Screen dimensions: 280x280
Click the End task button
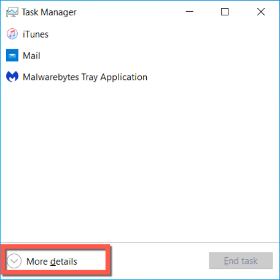pos(241,261)
